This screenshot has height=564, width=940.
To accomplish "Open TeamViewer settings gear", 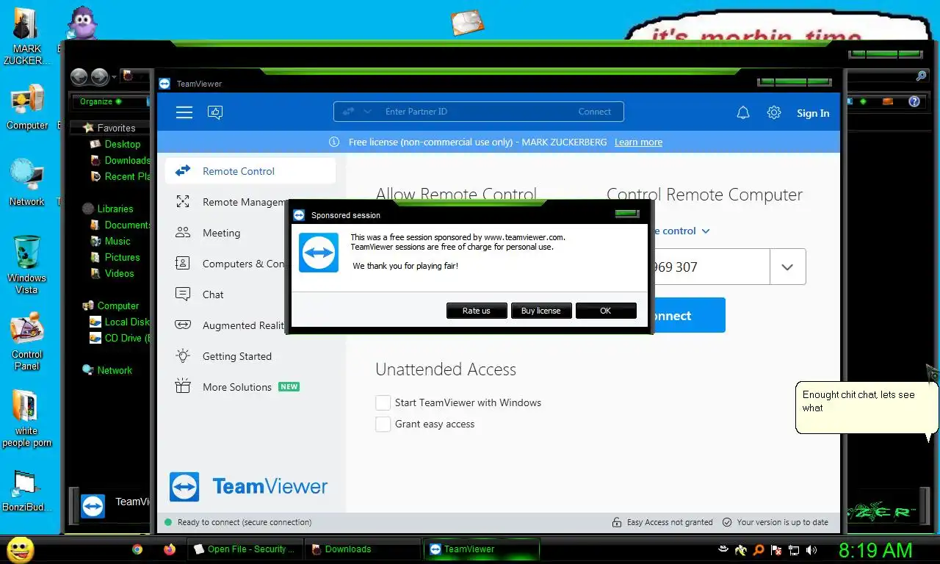I will click(x=774, y=112).
